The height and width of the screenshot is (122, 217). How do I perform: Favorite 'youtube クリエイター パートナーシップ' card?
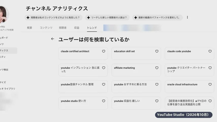pos(210,68)
